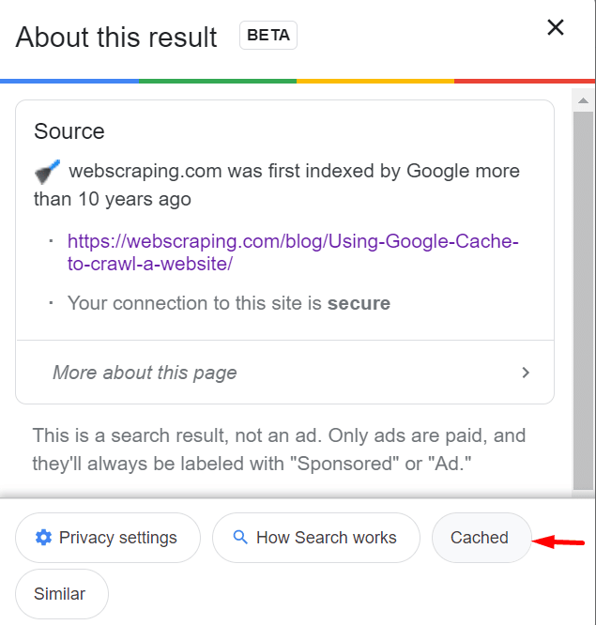Open Privacy settings

coord(108,538)
